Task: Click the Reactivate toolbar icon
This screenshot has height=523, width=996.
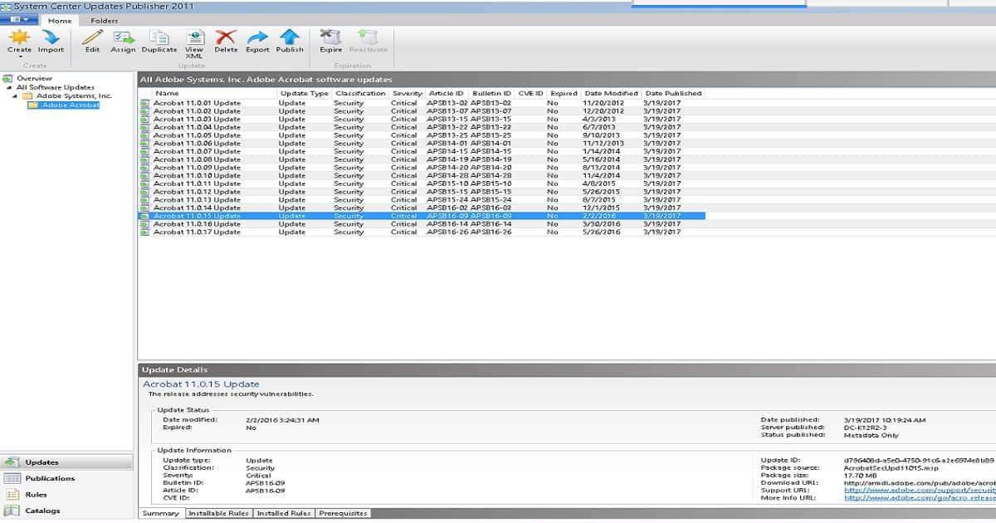Action: pos(367,37)
